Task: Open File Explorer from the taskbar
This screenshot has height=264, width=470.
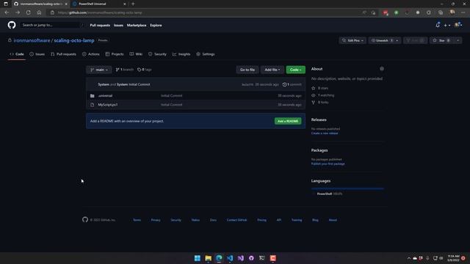Action: tap(208, 258)
